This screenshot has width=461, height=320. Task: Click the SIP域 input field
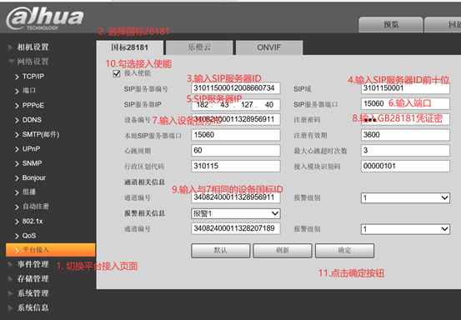(405, 88)
